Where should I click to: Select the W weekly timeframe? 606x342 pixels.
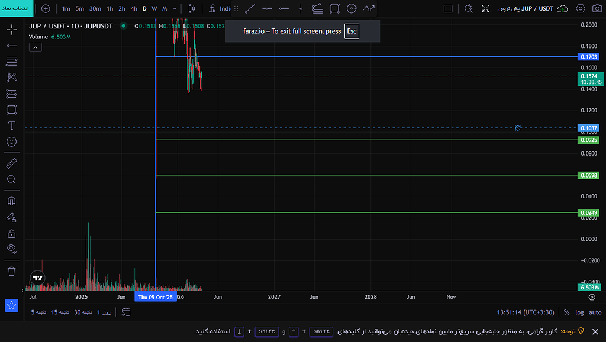pos(154,8)
